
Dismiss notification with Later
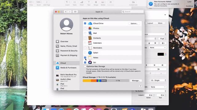pyautogui.click(x=189, y=2)
